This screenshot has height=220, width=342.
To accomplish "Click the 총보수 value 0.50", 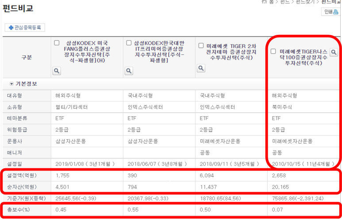I will coord(205,210).
